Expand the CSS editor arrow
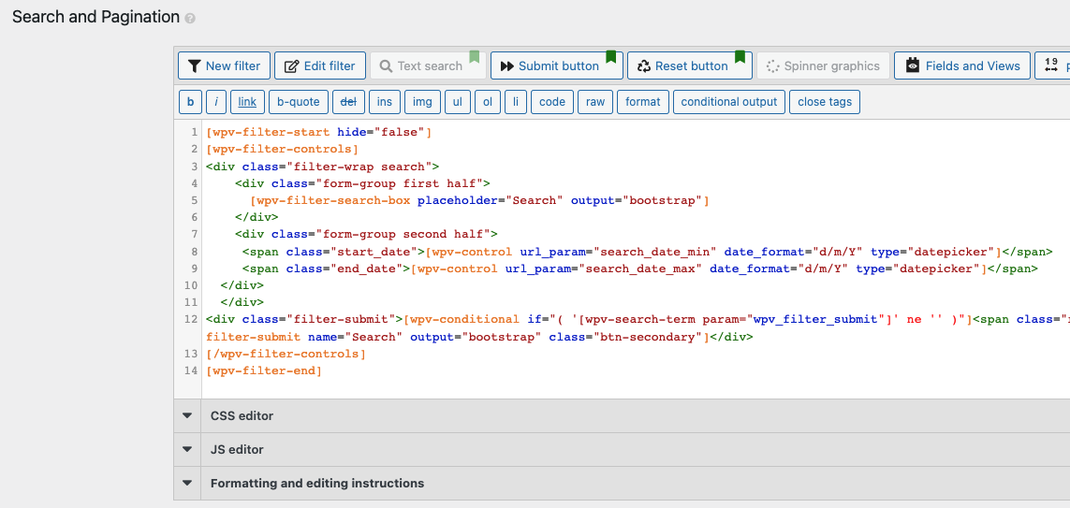 click(187, 415)
